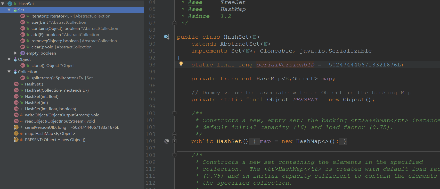Viewport: 440px width, 189px height.
Task: Click the HashSet class icon at the tree root
Action: coord(10,4)
